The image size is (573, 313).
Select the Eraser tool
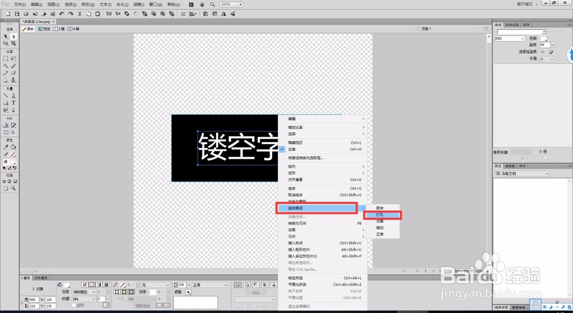[x=14, y=73]
